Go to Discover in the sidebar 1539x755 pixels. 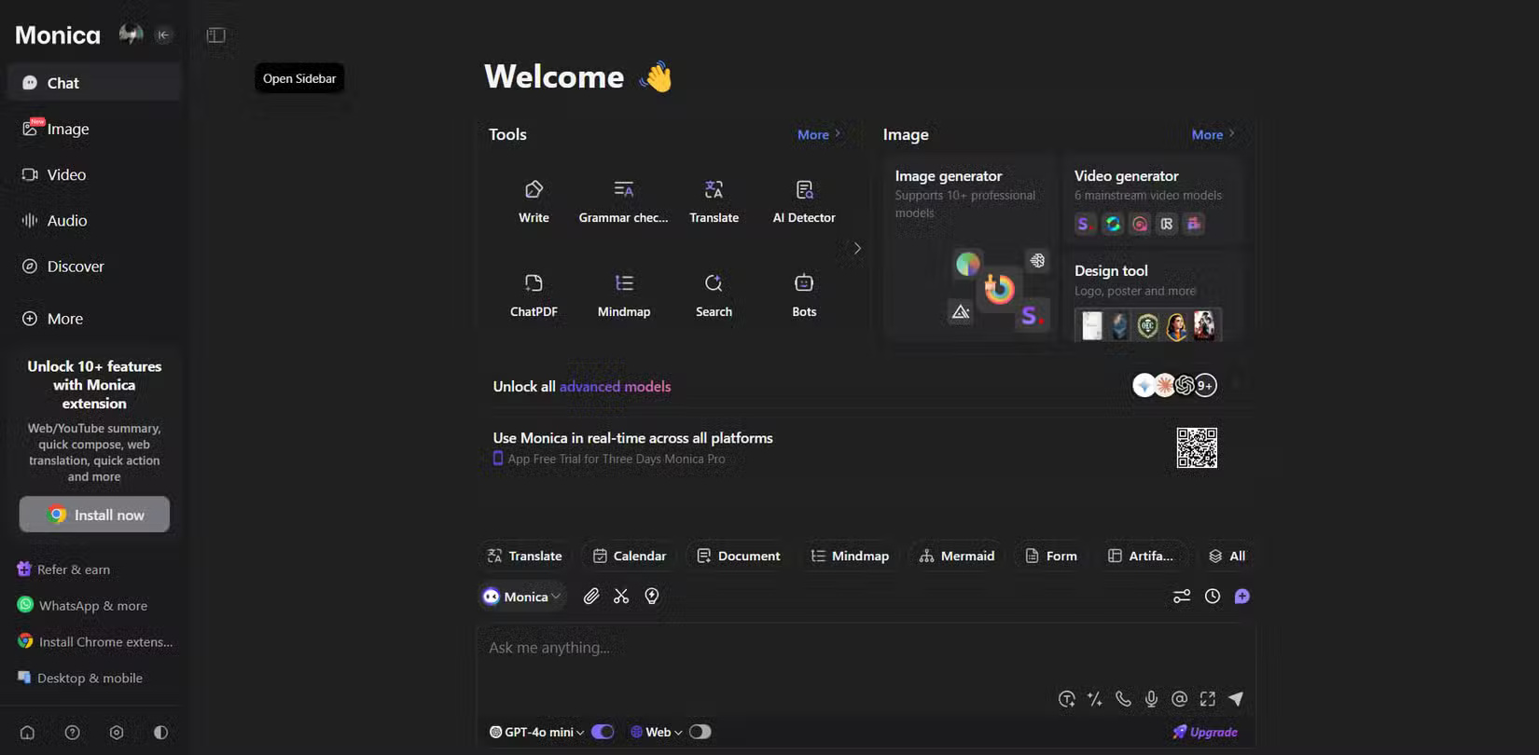(75, 267)
